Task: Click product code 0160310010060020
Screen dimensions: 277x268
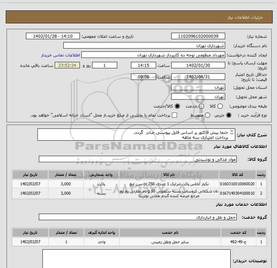Action: coord(237,184)
